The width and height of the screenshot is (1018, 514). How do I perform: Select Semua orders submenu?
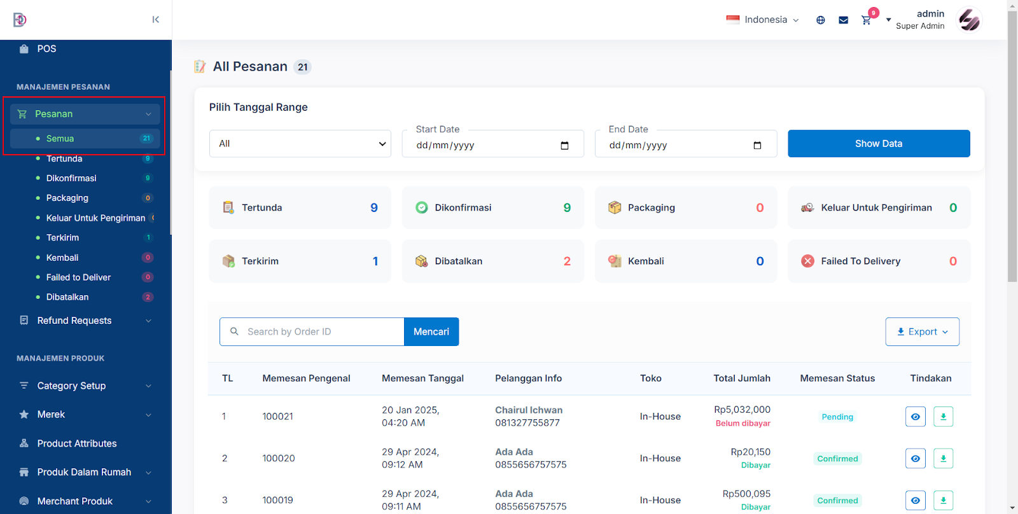coord(85,138)
